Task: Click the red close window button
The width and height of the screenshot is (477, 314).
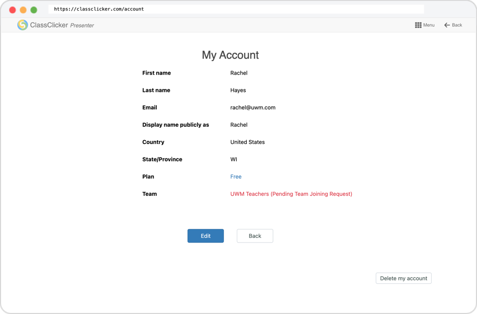Action: click(12, 10)
